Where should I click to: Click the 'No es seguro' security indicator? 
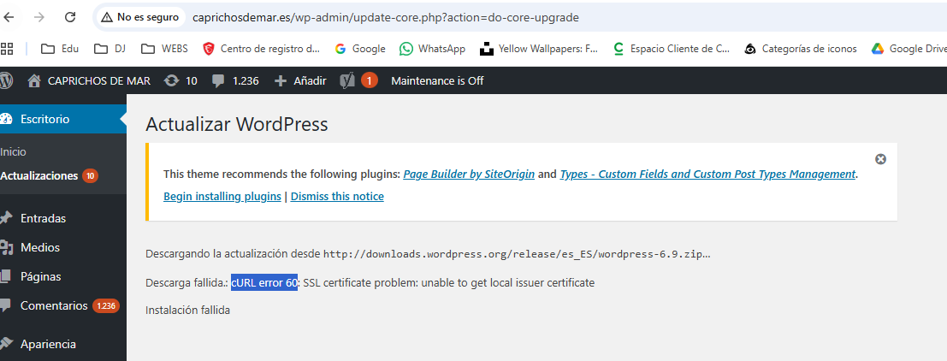click(140, 17)
